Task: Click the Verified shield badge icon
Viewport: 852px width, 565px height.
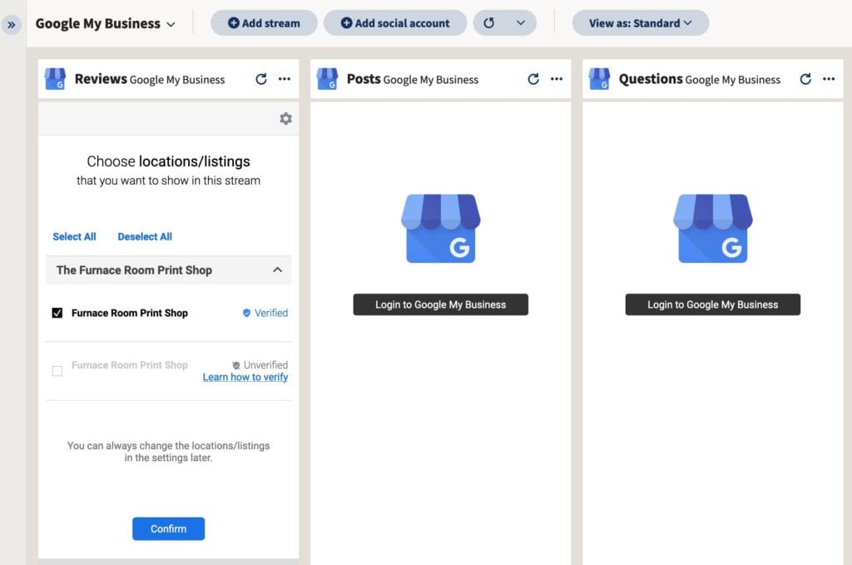Action: [246, 313]
